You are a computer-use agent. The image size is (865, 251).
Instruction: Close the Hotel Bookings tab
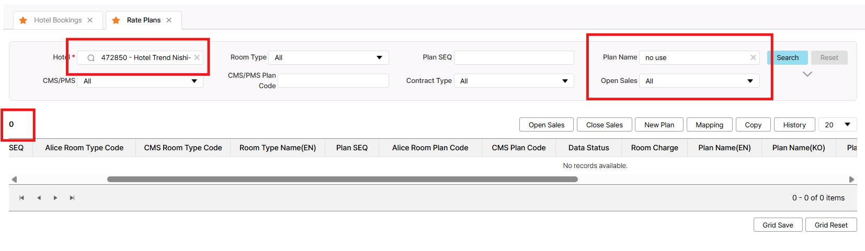tap(90, 20)
